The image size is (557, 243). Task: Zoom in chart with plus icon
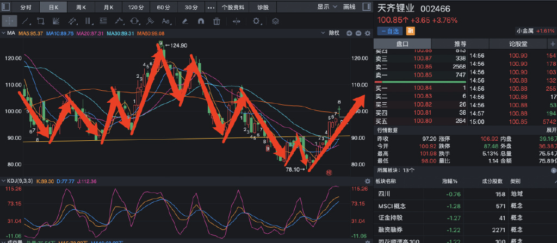[x=349, y=33]
